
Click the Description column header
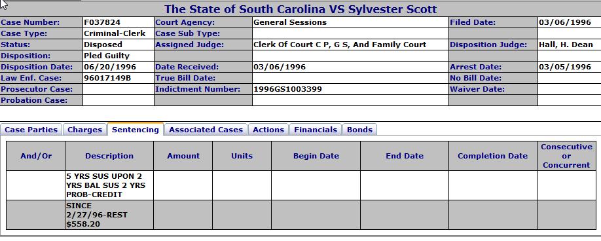click(109, 156)
